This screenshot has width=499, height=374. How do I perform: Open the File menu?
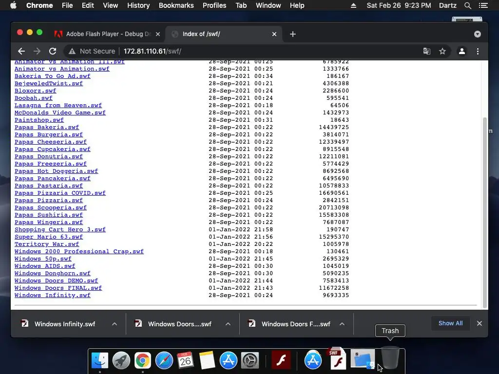(67, 5)
